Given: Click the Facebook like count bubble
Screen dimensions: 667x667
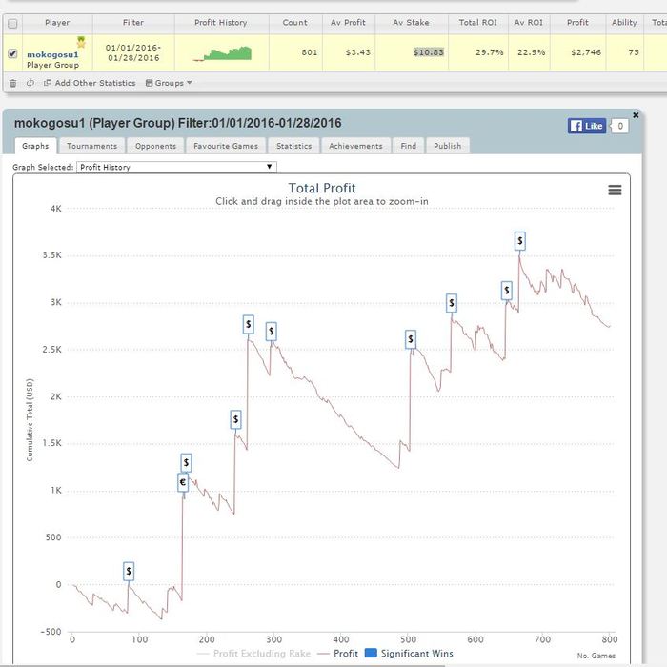Looking at the screenshot, I should (619, 126).
